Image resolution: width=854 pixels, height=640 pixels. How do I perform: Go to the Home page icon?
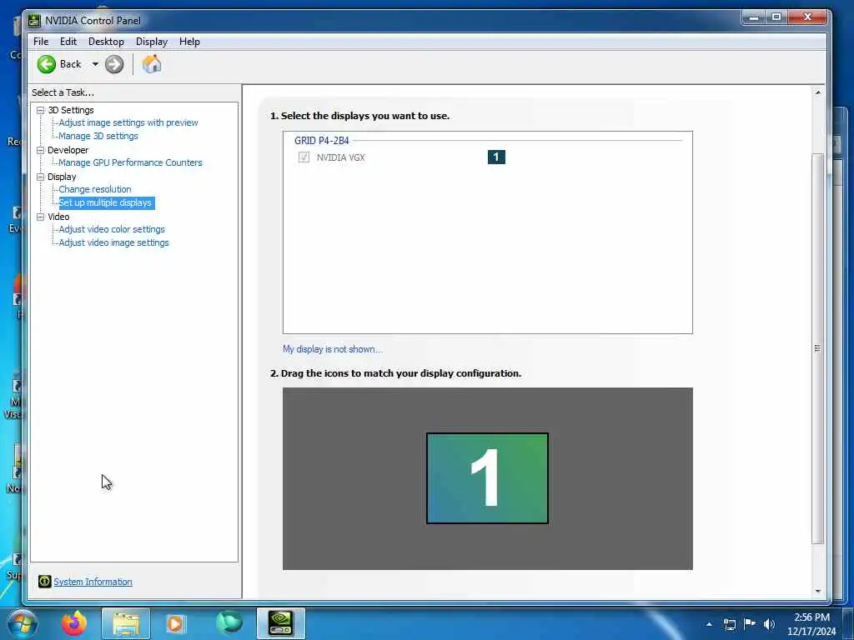point(152,64)
